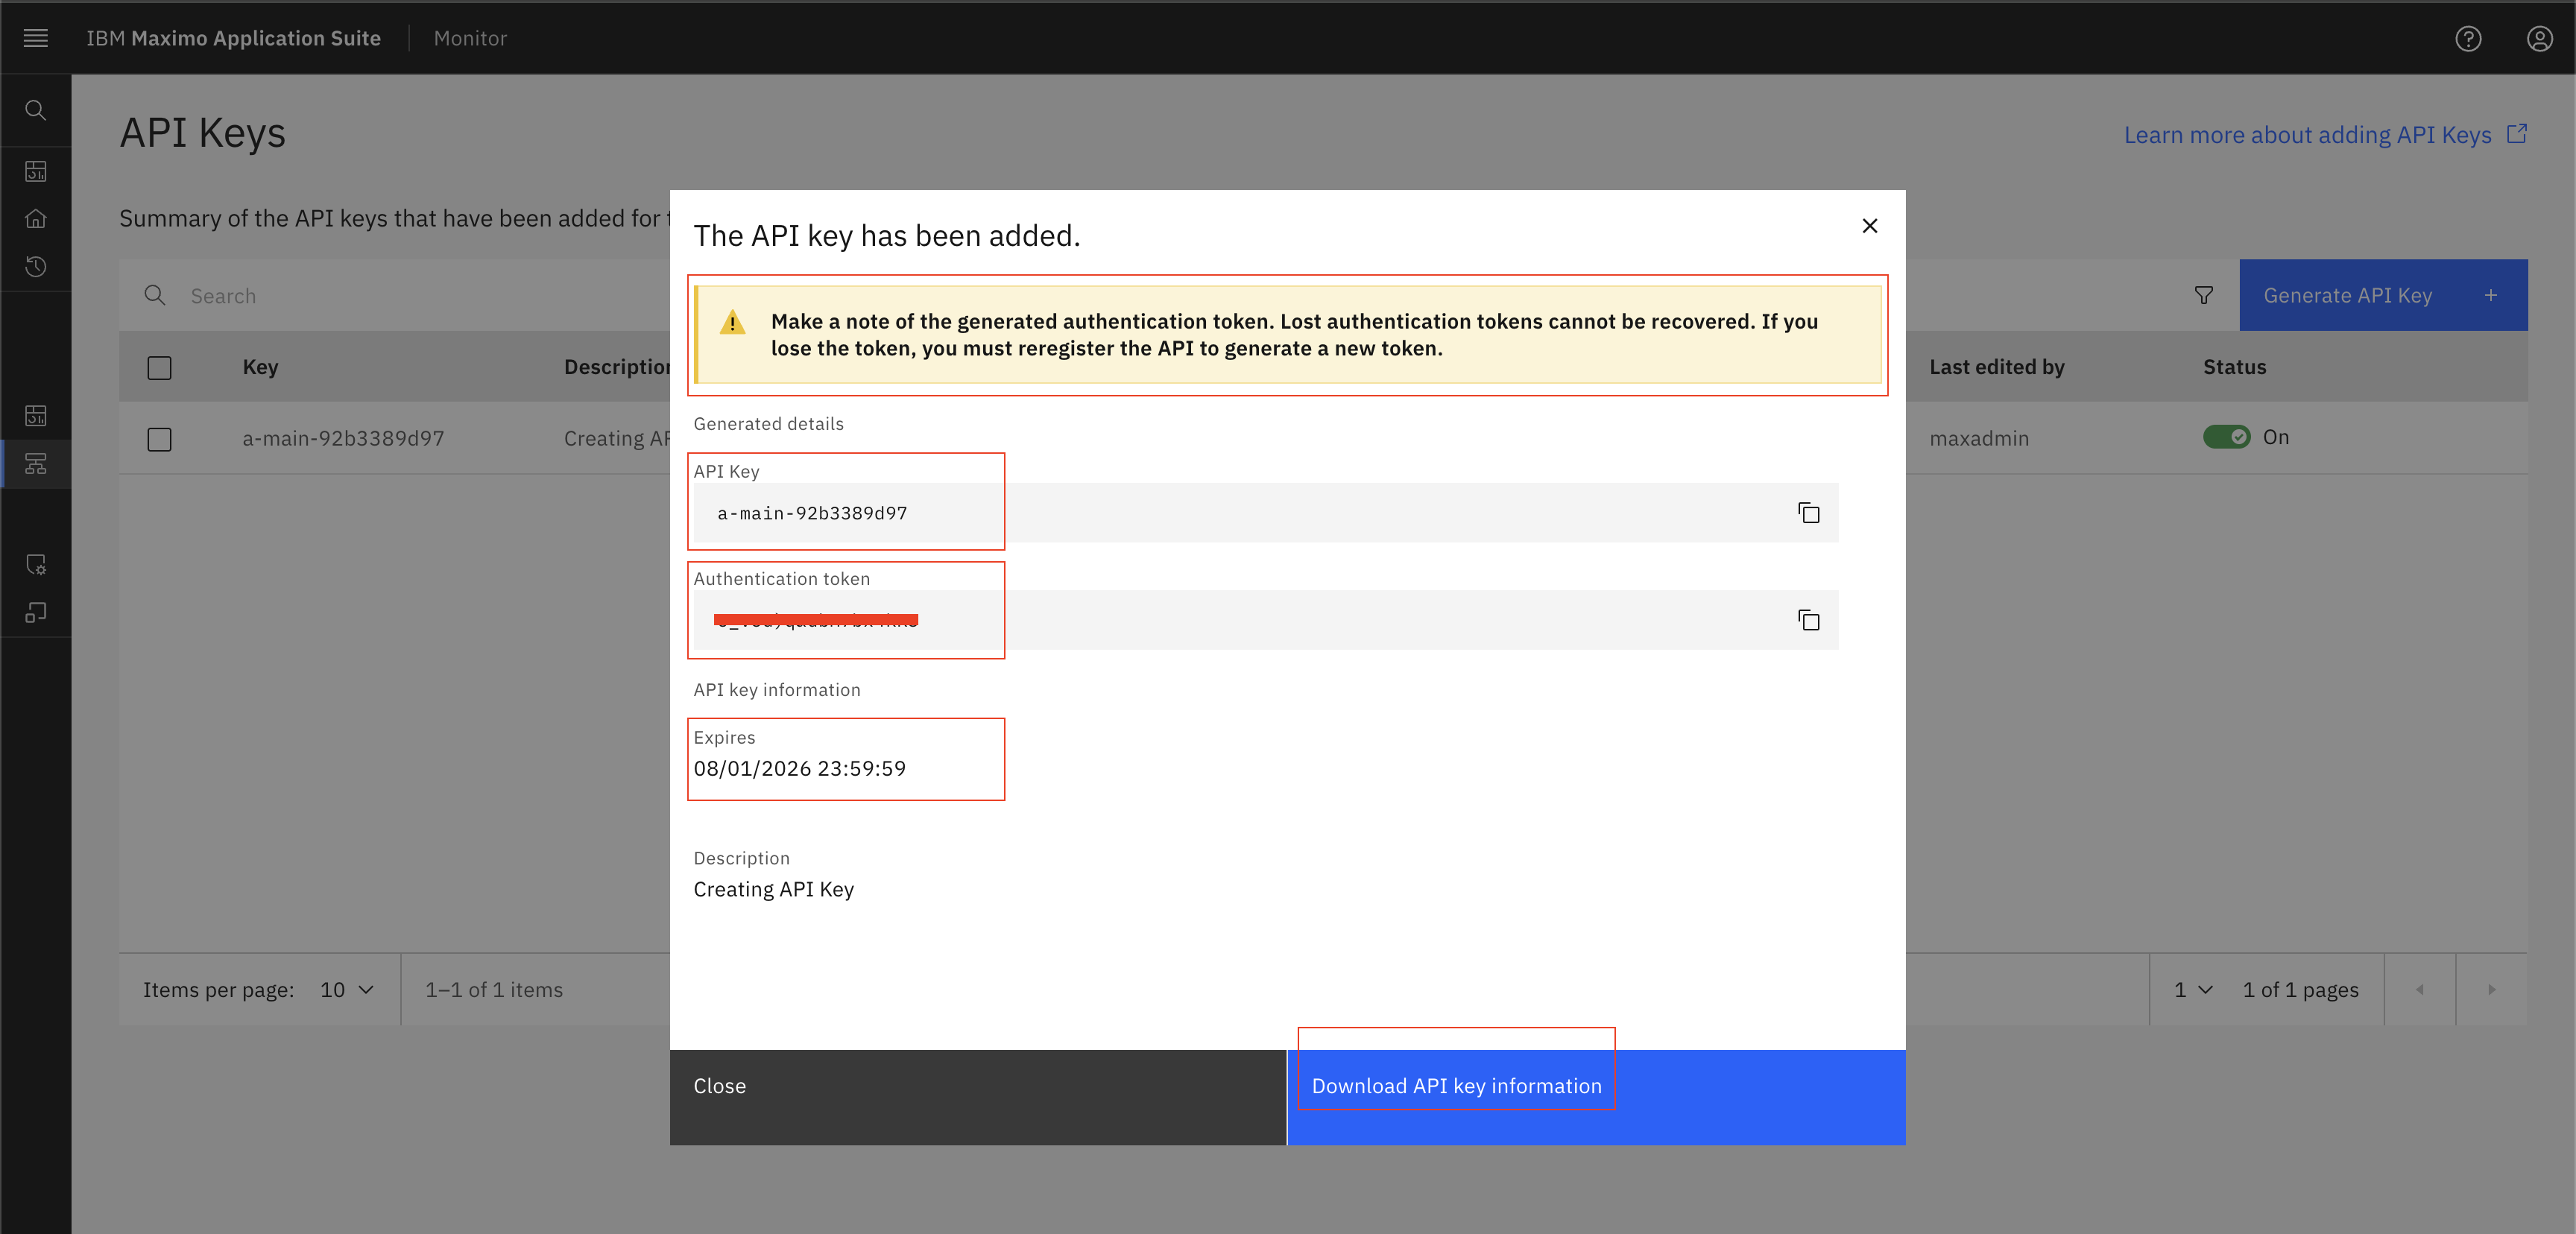Click IBM Maximo Application Suite title
Viewport: 2576px width, 1234px height.
pyautogui.click(x=233, y=38)
